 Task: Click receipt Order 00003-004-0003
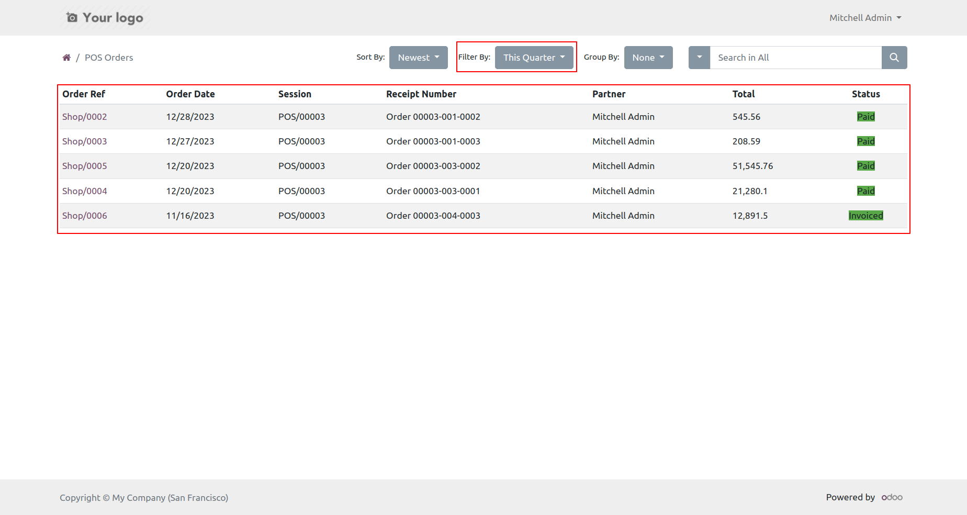pos(433,216)
